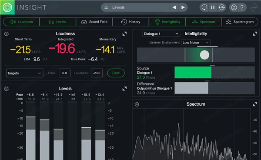Open Levels panel settings gear
The image size is (261, 160).
tap(7, 89)
